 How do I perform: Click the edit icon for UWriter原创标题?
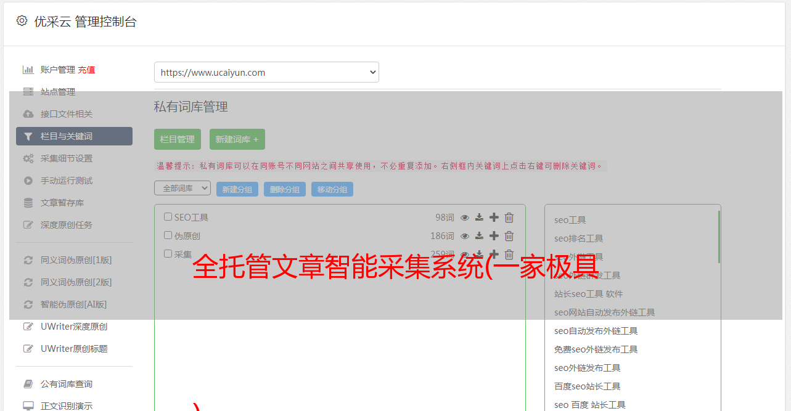point(28,349)
